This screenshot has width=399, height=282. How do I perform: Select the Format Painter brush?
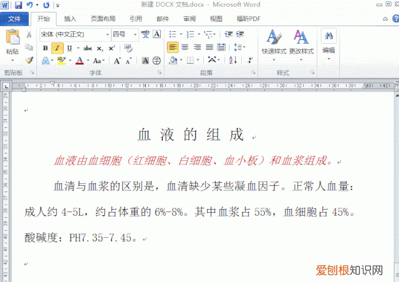tap(29, 61)
